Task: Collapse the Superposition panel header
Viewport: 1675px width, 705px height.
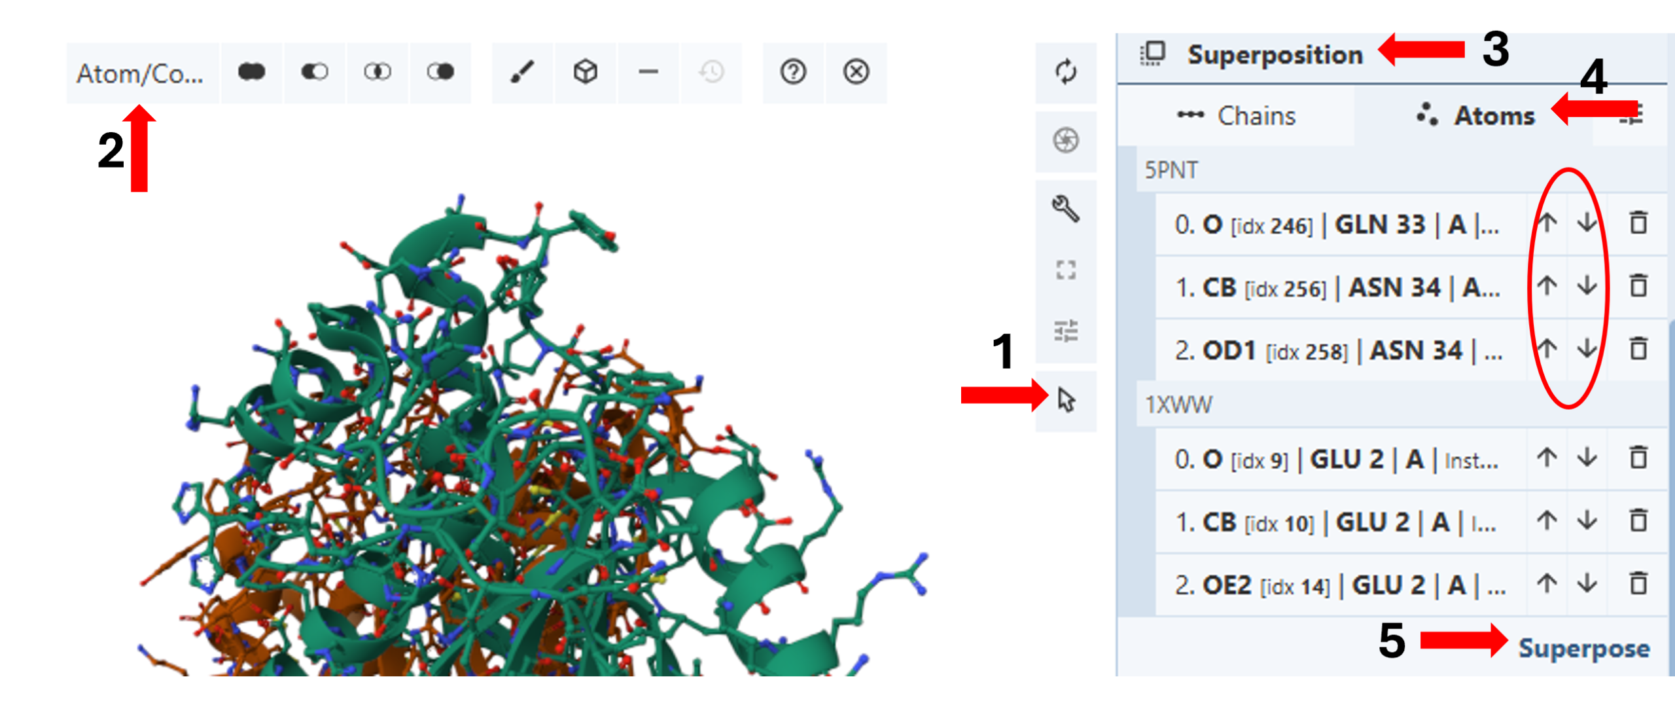Action: [x=1273, y=55]
